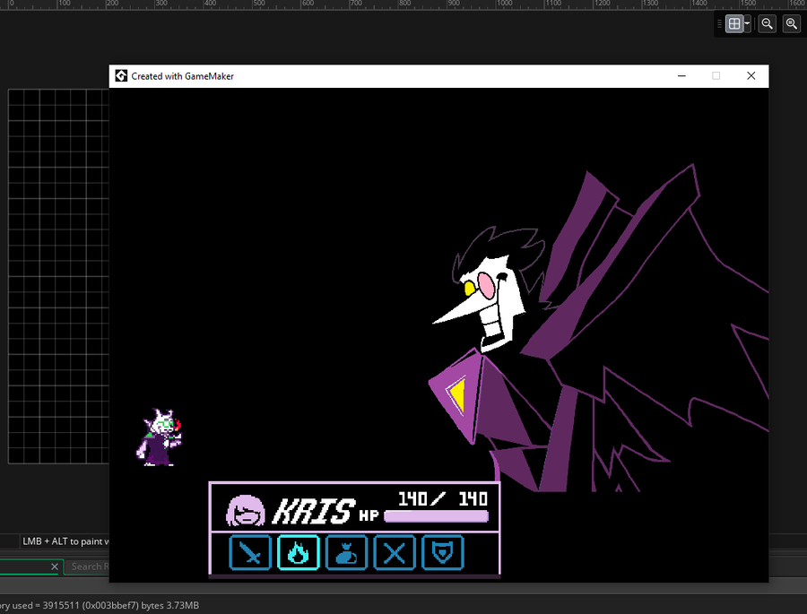Click the room editor grid canvas
This screenshot has width=807, height=614.
coord(58,276)
